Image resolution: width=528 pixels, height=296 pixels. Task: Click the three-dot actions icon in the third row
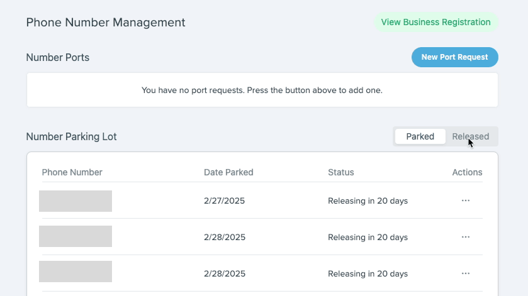click(x=466, y=274)
